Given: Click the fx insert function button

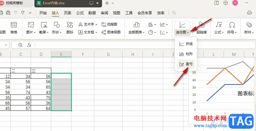Looking at the screenshot, I should pos(29,45).
